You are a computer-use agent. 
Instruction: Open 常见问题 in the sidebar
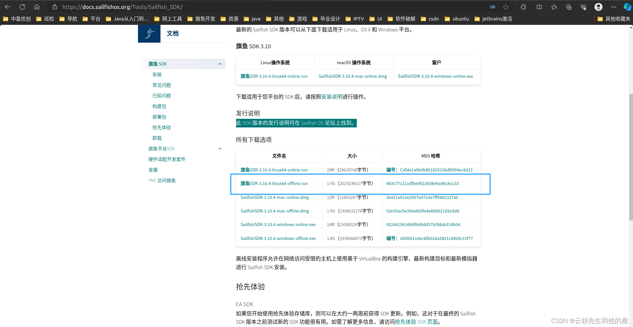click(x=162, y=85)
